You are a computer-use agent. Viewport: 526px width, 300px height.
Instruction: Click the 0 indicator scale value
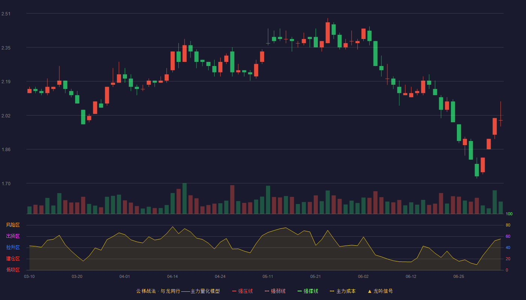point(507,270)
